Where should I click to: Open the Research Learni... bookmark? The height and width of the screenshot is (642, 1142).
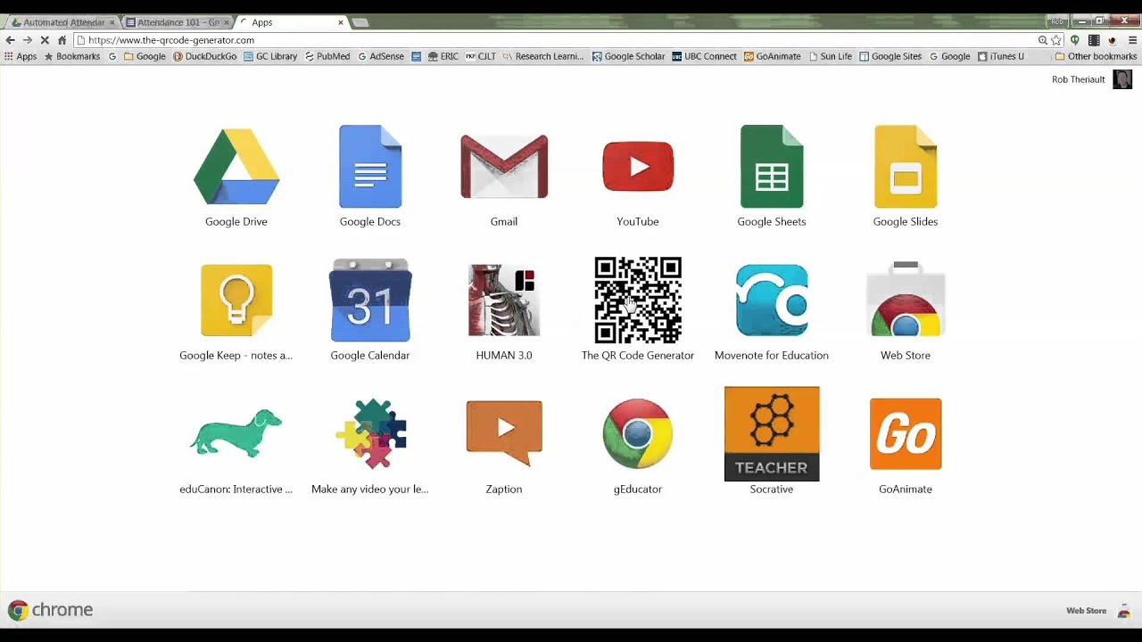click(543, 56)
